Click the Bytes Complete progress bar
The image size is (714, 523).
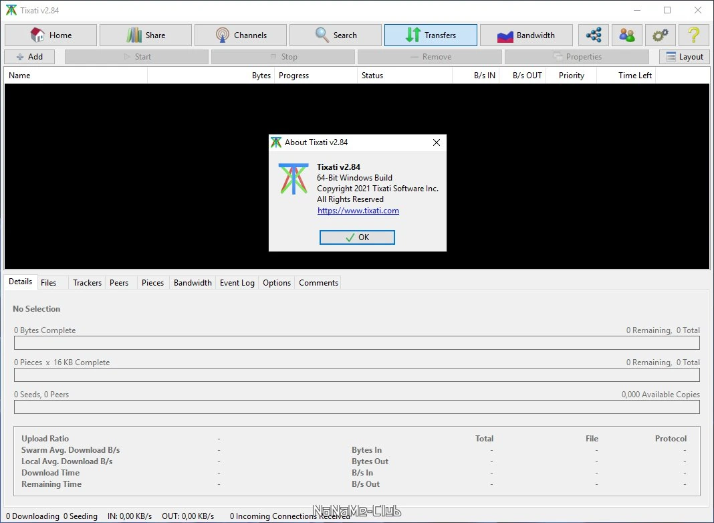pyautogui.click(x=357, y=342)
